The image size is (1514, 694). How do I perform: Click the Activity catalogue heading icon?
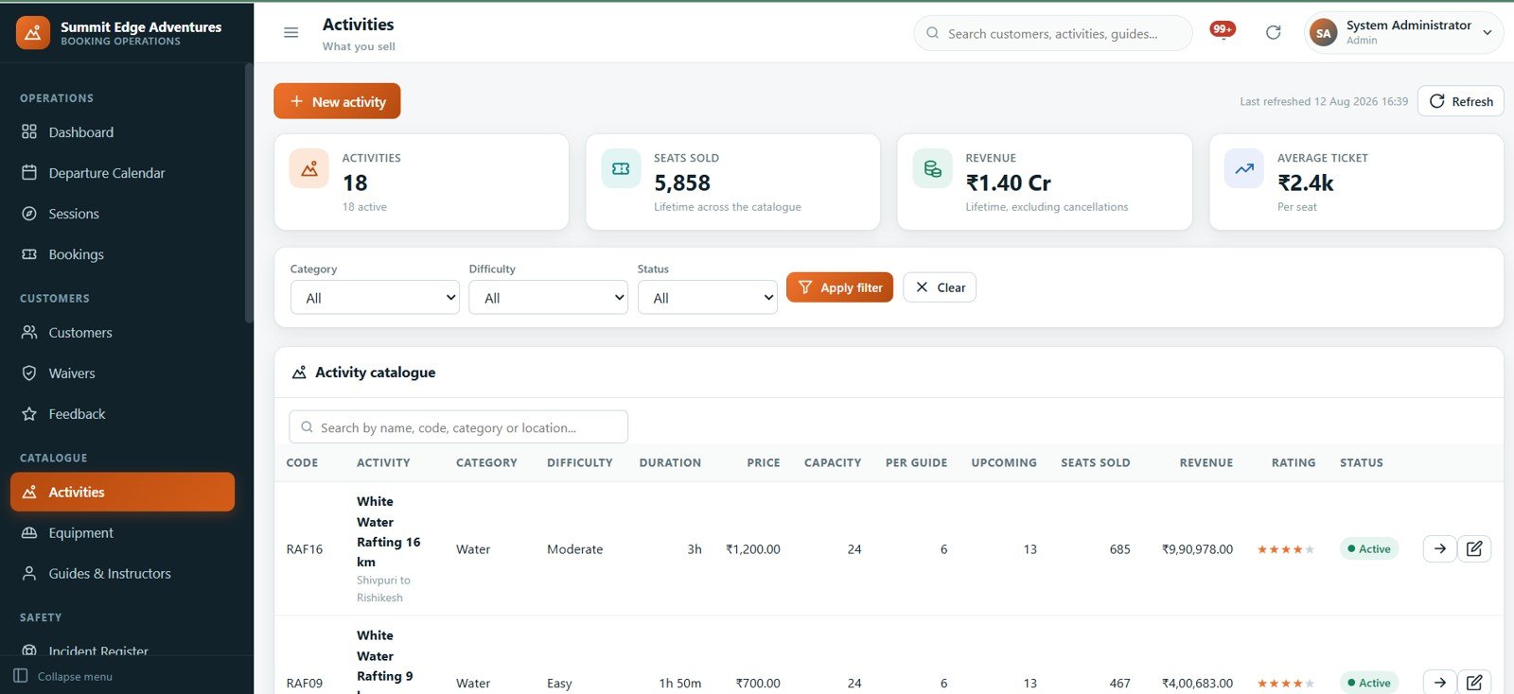[x=299, y=373]
